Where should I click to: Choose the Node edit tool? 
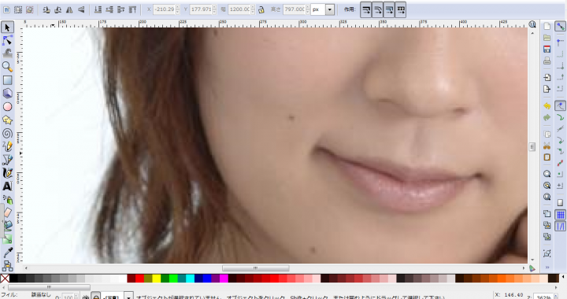pos(7,40)
